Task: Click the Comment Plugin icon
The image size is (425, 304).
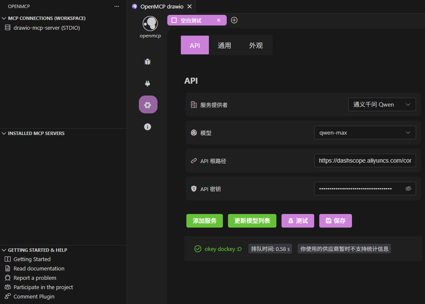Action: click(x=8, y=296)
